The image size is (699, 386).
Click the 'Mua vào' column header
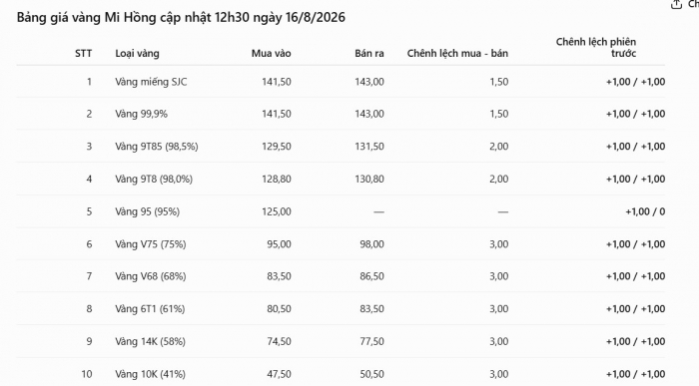[x=271, y=54]
